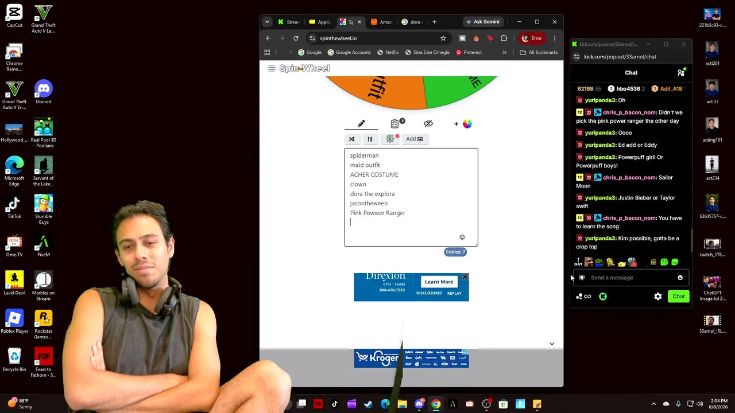Screen dimensions: 735x413
Task: Switch to the Applia tab
Action: (320, 22)
